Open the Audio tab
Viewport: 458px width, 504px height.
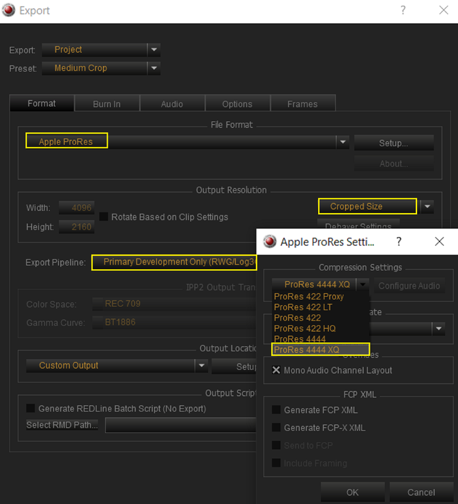pyautogui.click(x=172, y=104)
